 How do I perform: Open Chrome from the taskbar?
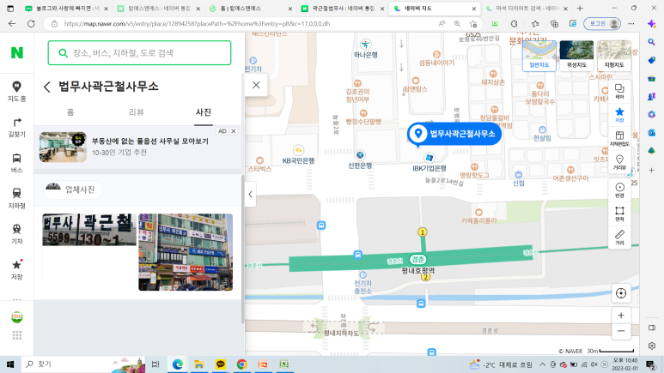[241, 364]
